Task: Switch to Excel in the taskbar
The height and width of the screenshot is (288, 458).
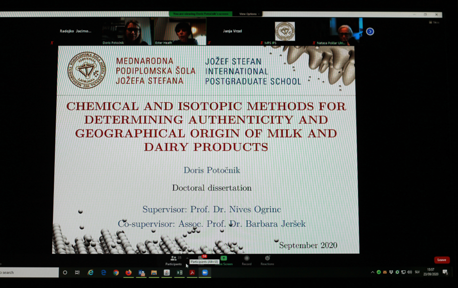Action: click(x=179, y=273)
